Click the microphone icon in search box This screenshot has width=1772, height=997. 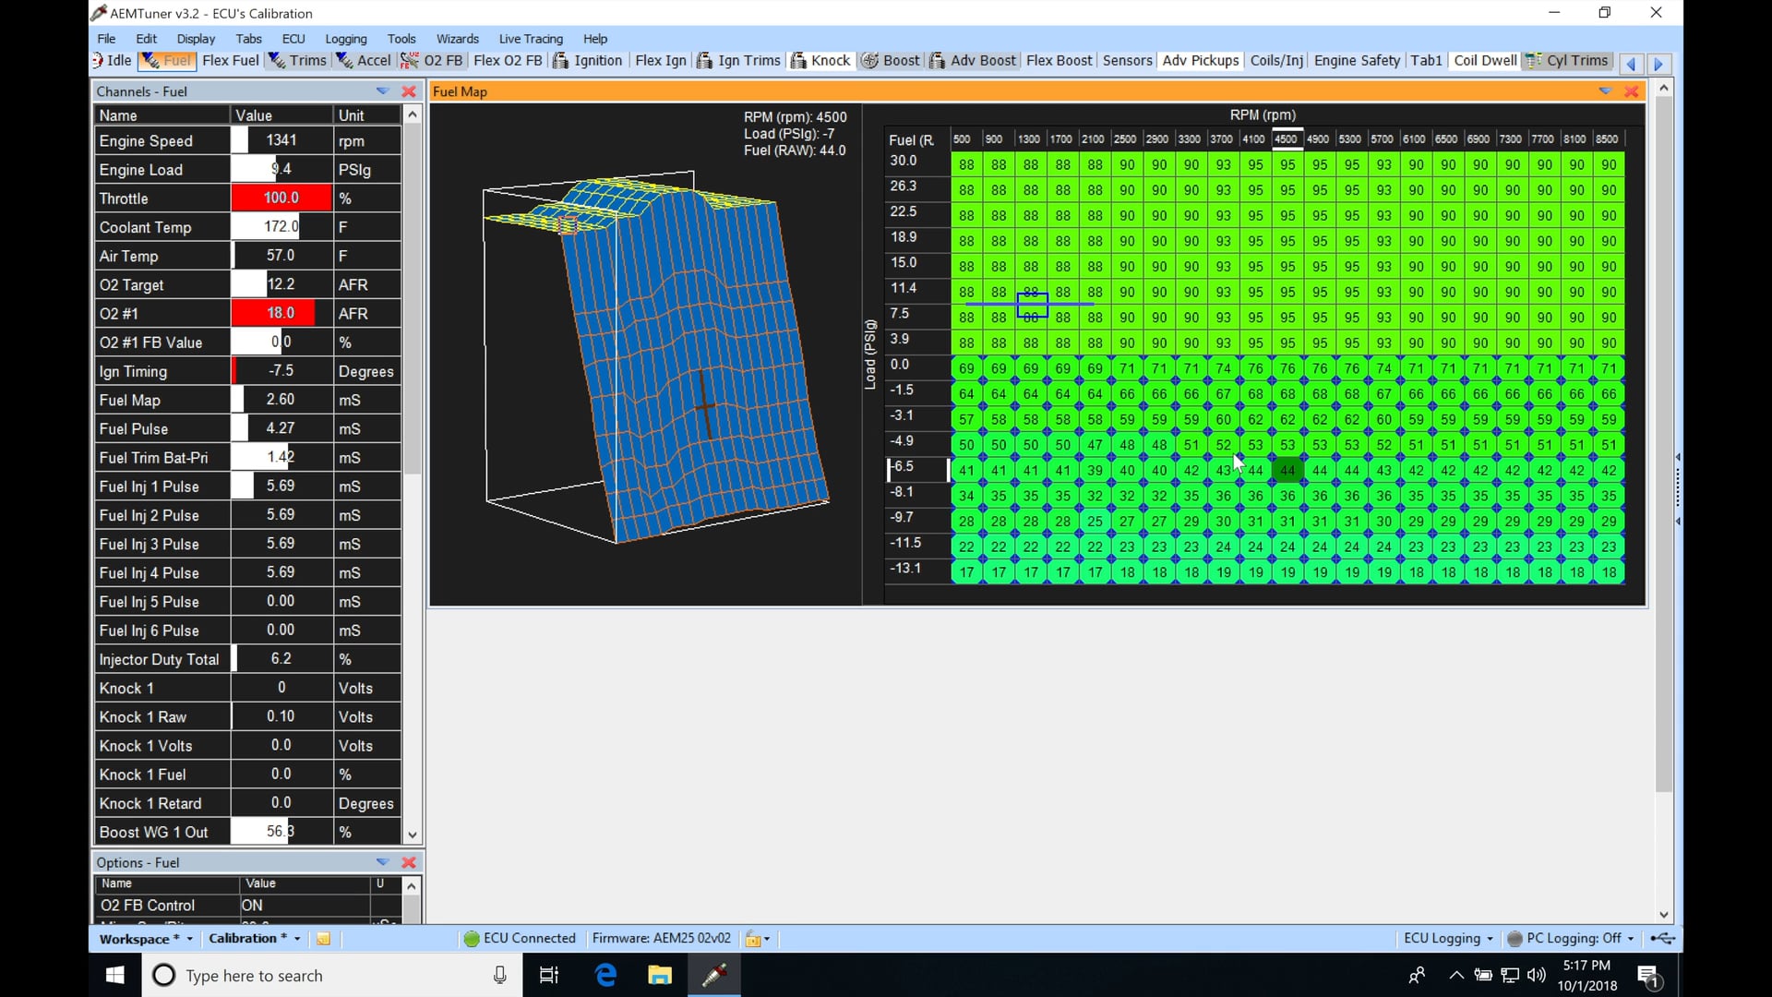pos(499,975)
